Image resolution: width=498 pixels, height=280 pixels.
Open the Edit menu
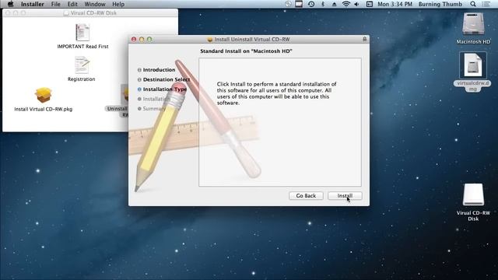[72, 4]
